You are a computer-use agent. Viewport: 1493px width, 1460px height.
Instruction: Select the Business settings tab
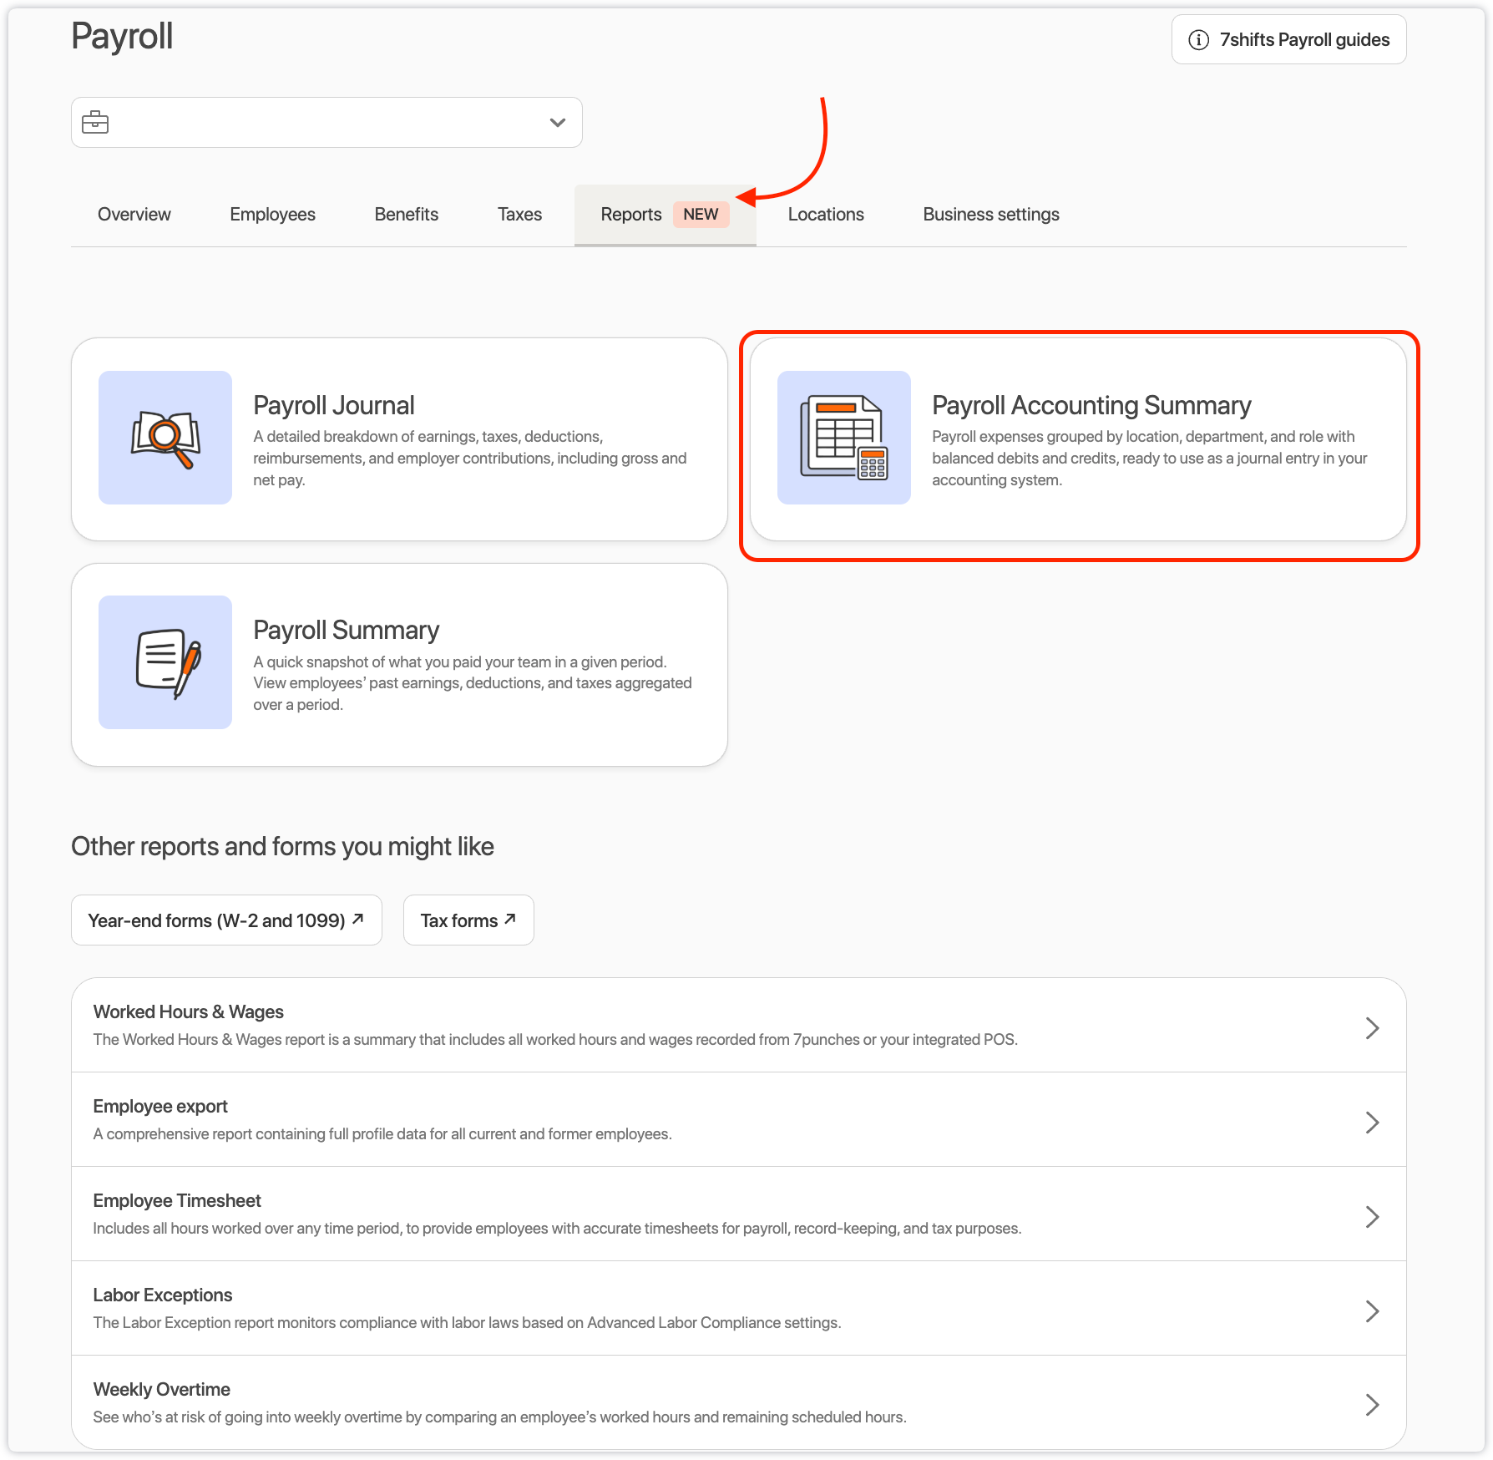point(990,215)
